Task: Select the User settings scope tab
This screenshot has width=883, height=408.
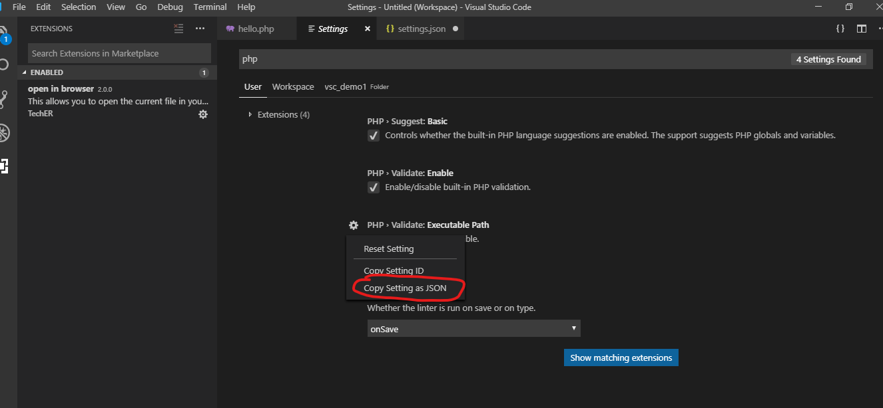Action: 253,87
